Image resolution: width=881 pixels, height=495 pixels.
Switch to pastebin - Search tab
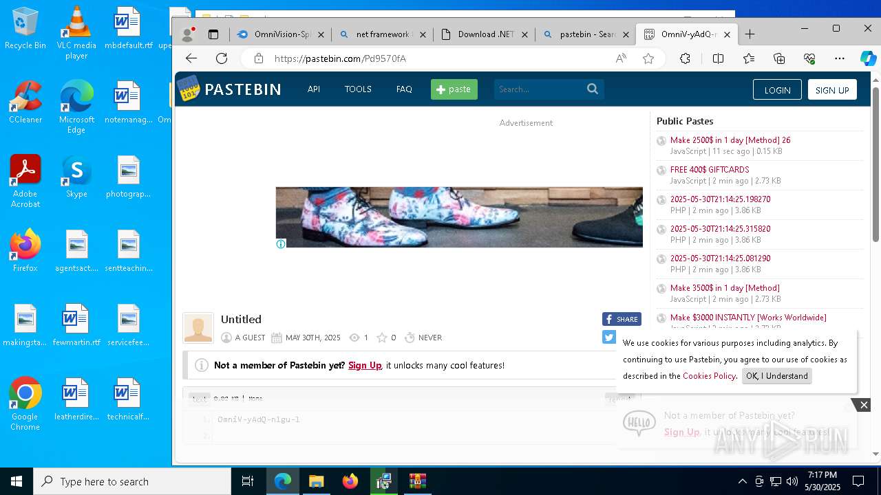(x=586, y=34)
